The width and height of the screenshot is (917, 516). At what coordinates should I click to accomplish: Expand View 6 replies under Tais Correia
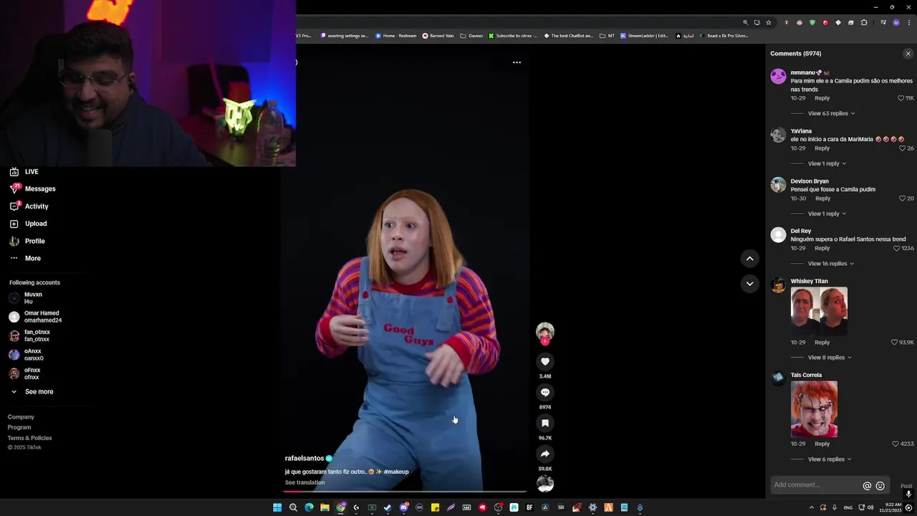[830, 459]
